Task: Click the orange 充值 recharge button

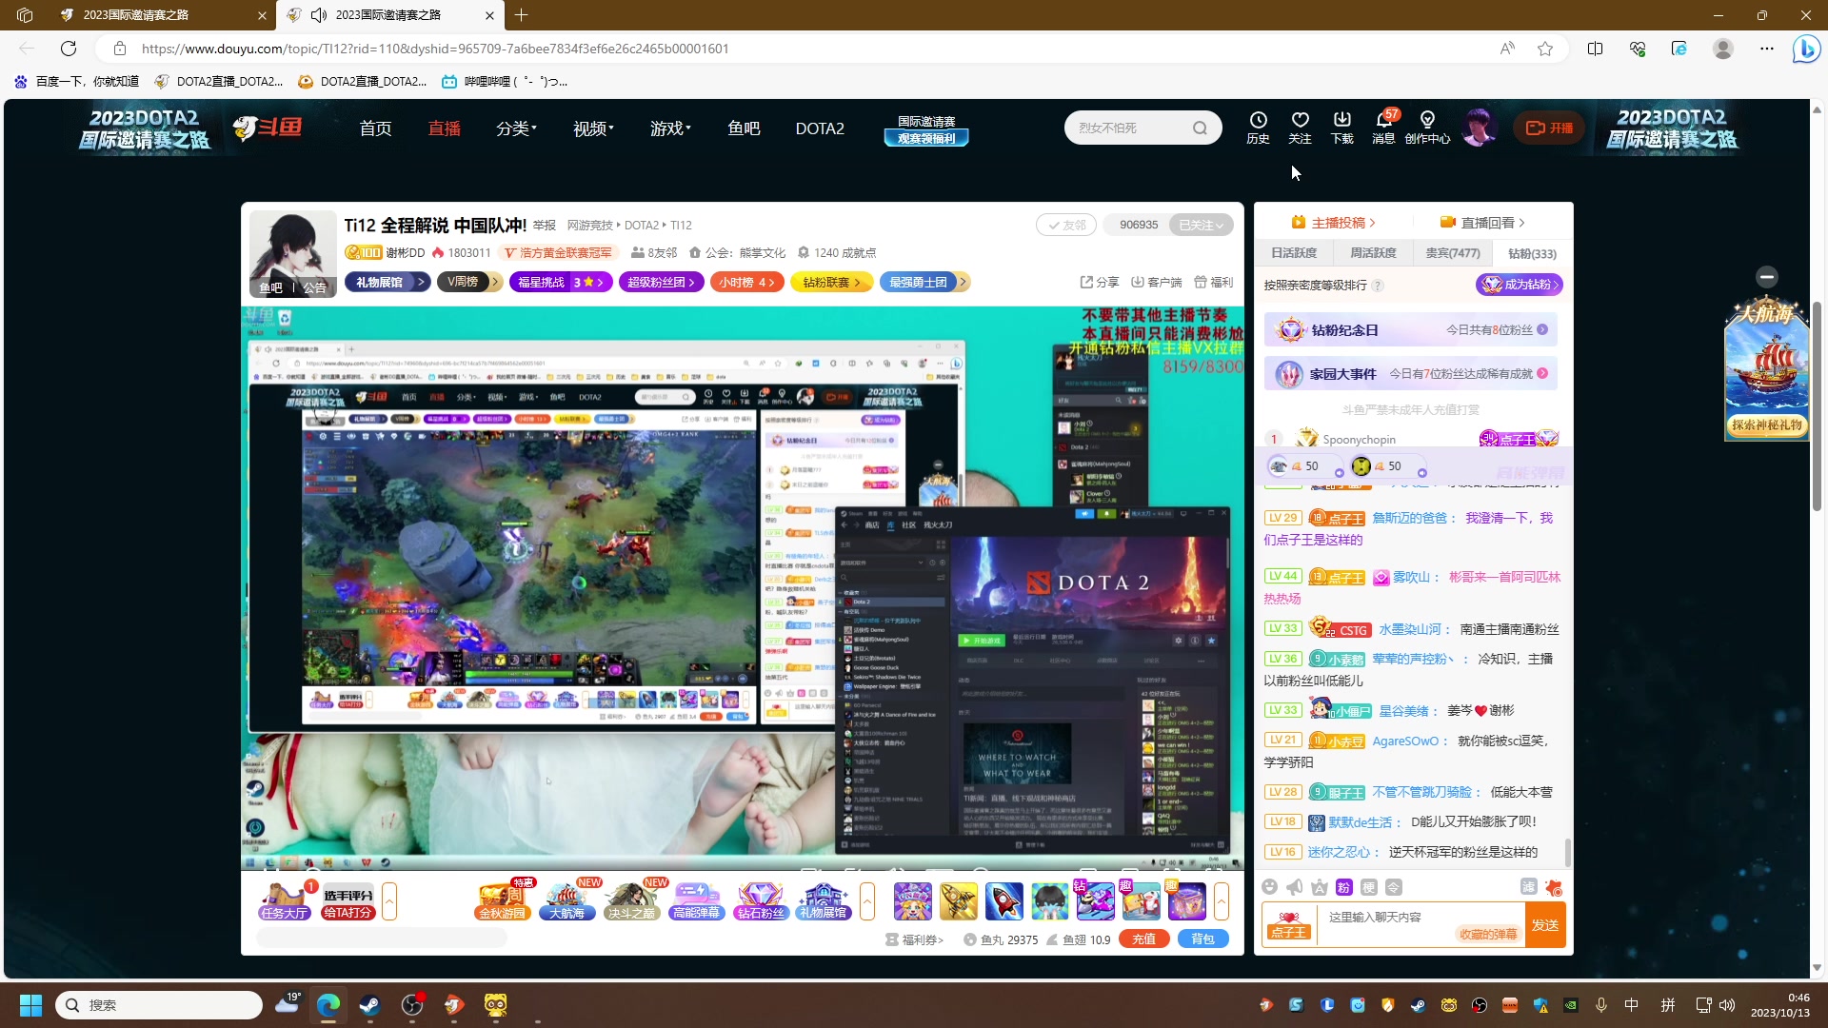Action: pos(1144,939)
